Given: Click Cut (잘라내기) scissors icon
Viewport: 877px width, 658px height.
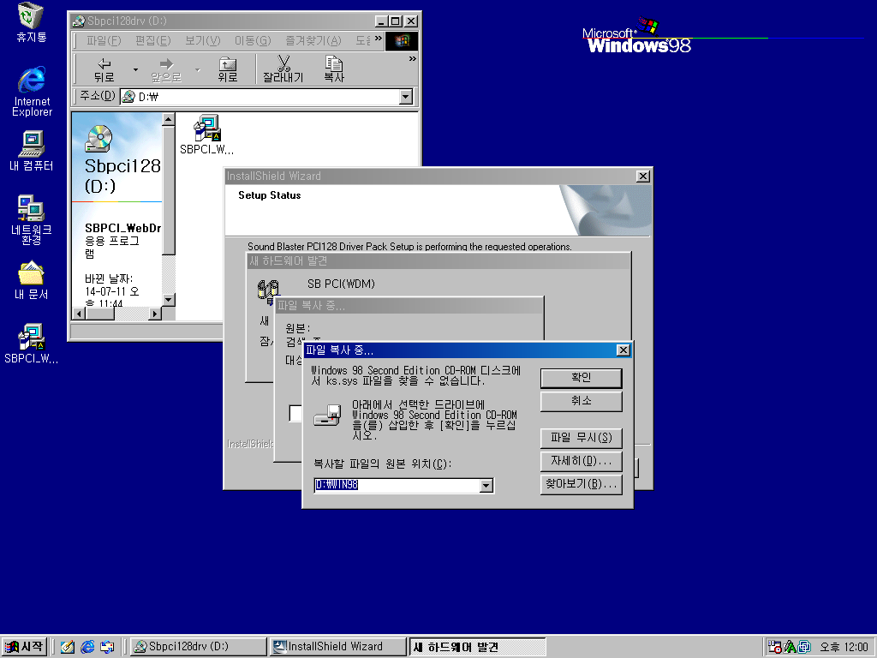Looking at the screenshot, I should [x=283, y=64].
